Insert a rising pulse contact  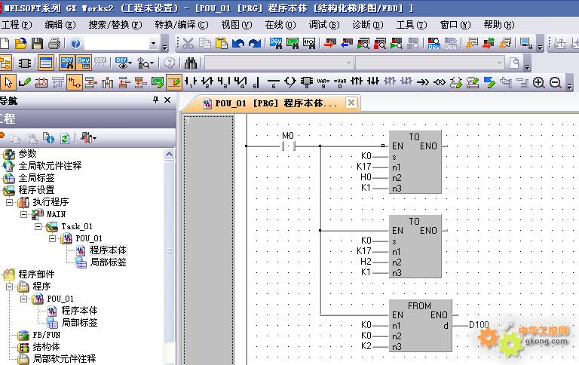[x=357, y=81]
